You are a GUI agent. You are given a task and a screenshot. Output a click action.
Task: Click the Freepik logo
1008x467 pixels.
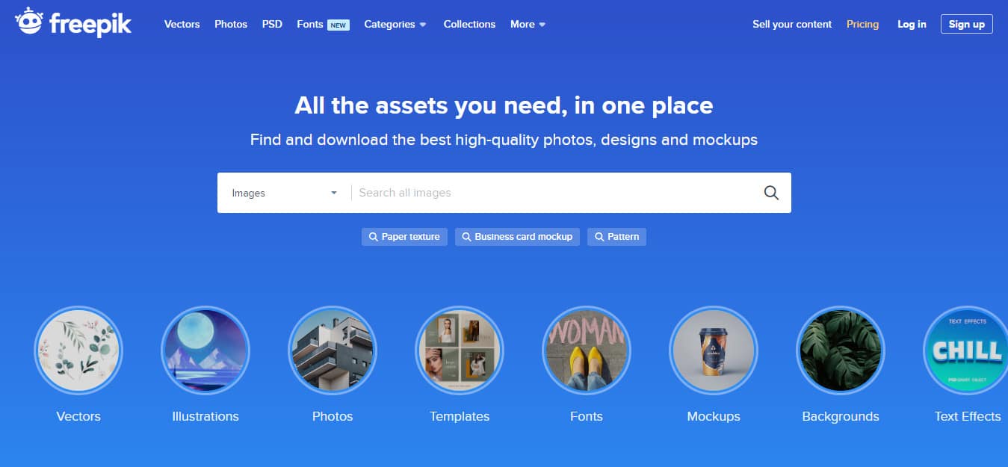[x=73, y=22]
